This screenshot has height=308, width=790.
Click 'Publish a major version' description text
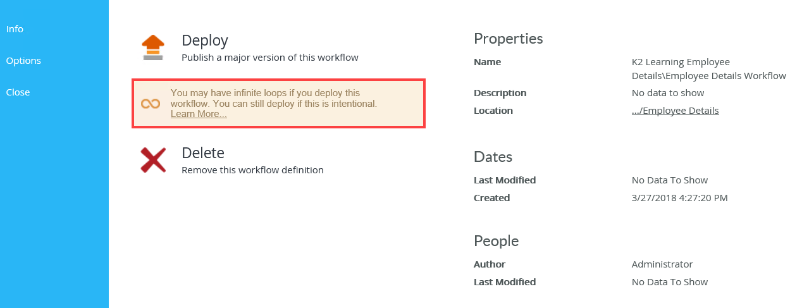(x=269, y=58)
